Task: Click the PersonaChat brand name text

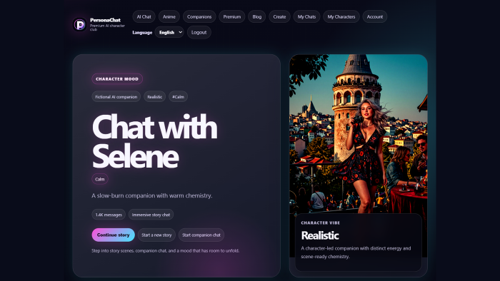Action: (105, 20)
